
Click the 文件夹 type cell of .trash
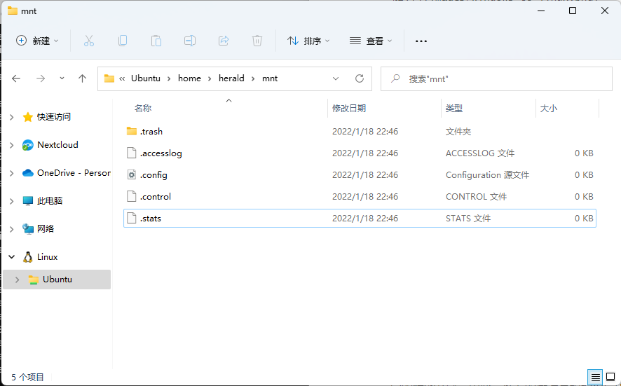coord(458,132)
